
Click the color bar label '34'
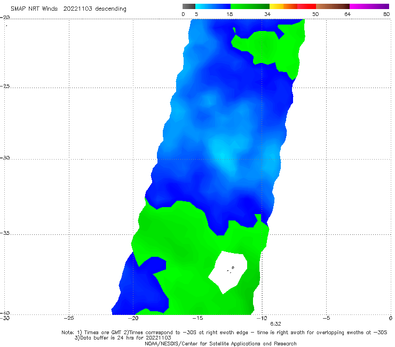click(267, 14)
